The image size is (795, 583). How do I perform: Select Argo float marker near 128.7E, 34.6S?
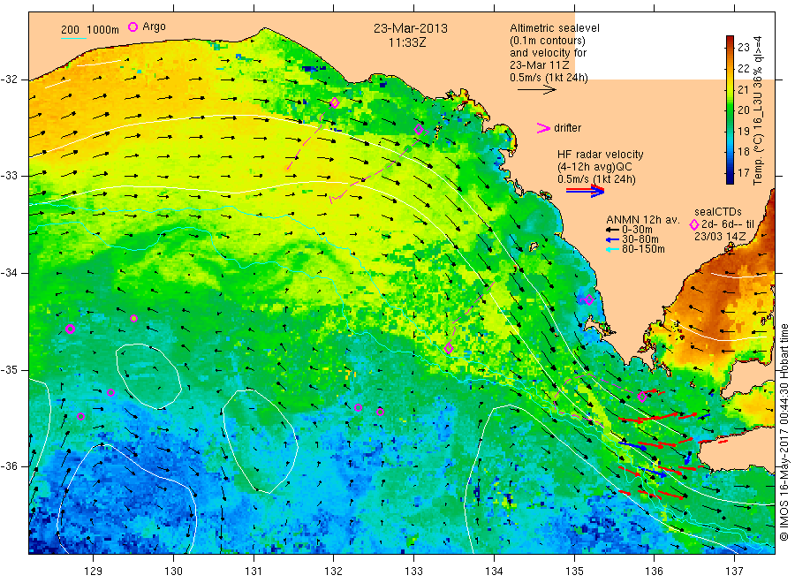point(71,329)
